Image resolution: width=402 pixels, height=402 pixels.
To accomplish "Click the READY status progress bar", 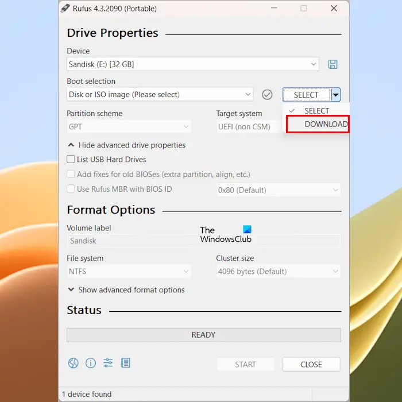I will click(203, 335).
